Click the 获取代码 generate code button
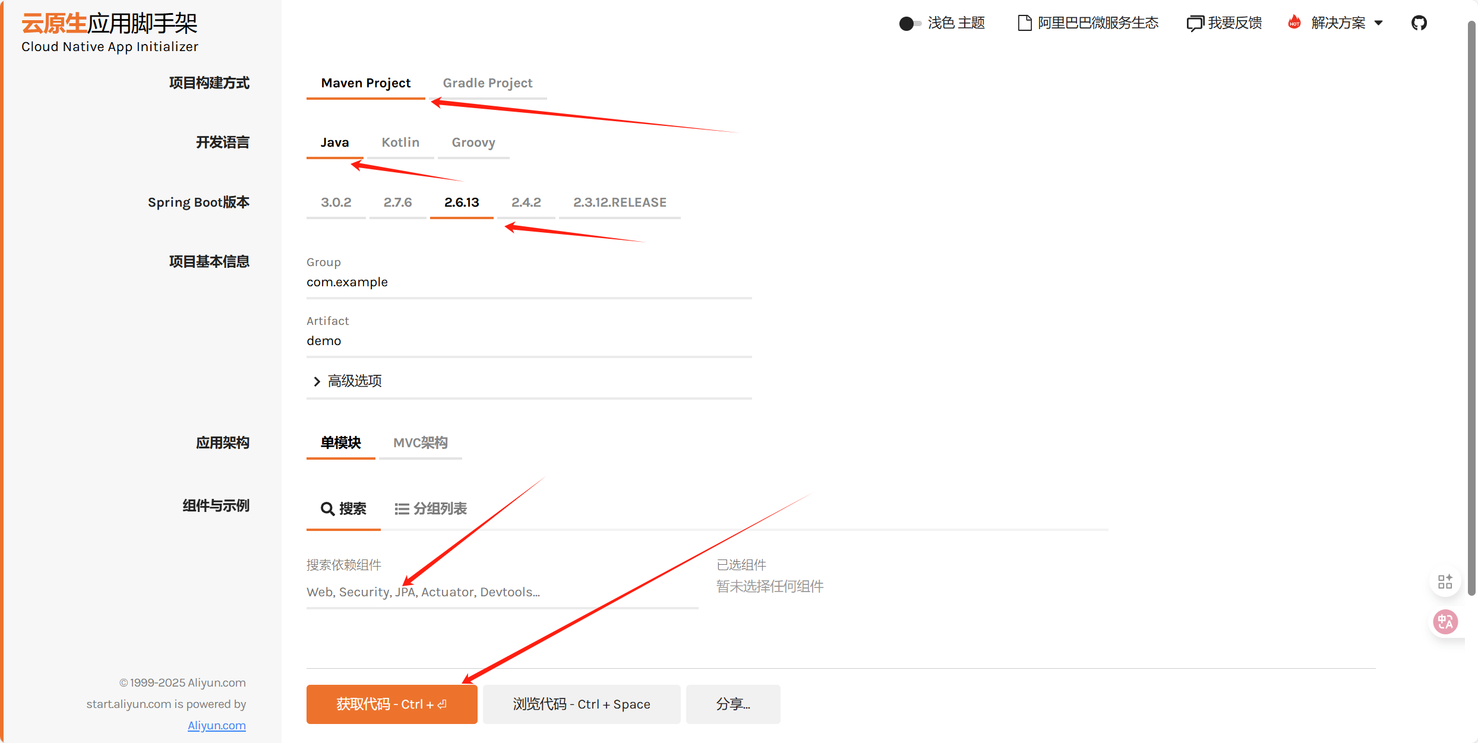 [391, 704]
